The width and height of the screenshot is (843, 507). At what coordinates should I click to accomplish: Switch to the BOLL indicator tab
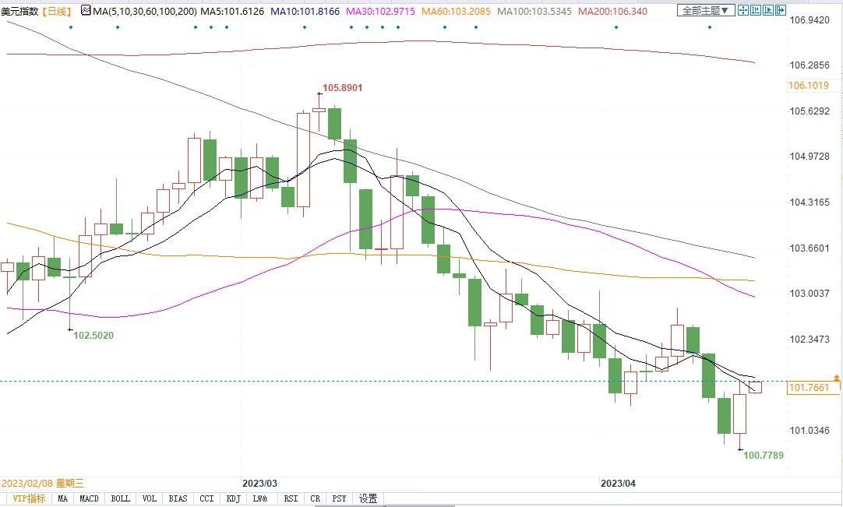121,499
